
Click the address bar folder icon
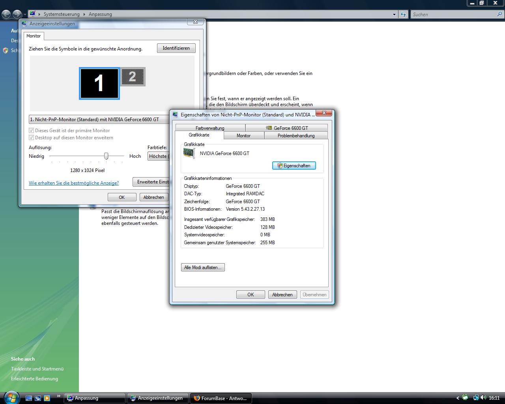pos(33,14)
